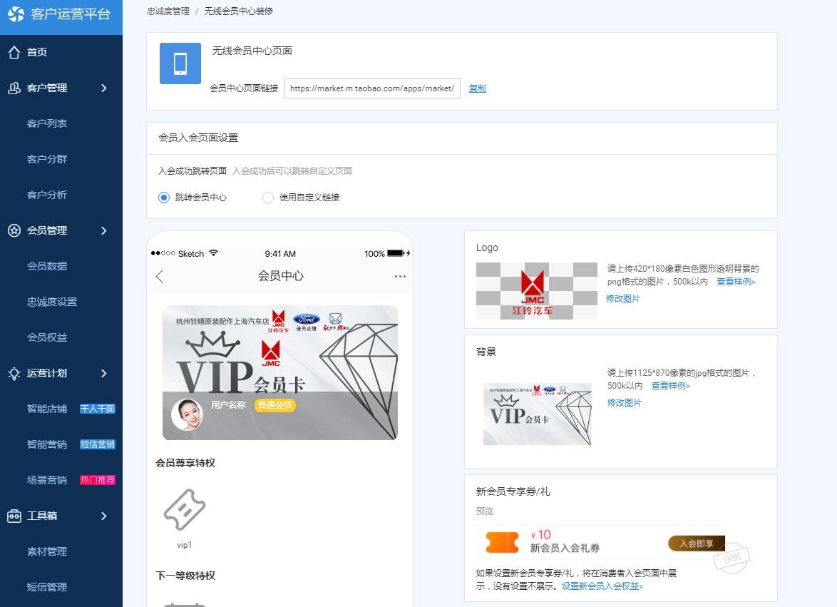Viewport: 837px width, 607px height.
Task: Select the 运营计划 lightbulb icon
Action: click(x=14, y=373)
